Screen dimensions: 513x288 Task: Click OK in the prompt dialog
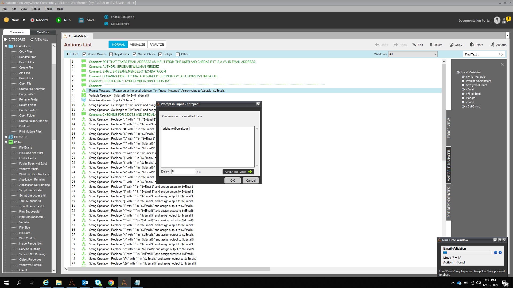pyautogui.click(x=232, y=181)
